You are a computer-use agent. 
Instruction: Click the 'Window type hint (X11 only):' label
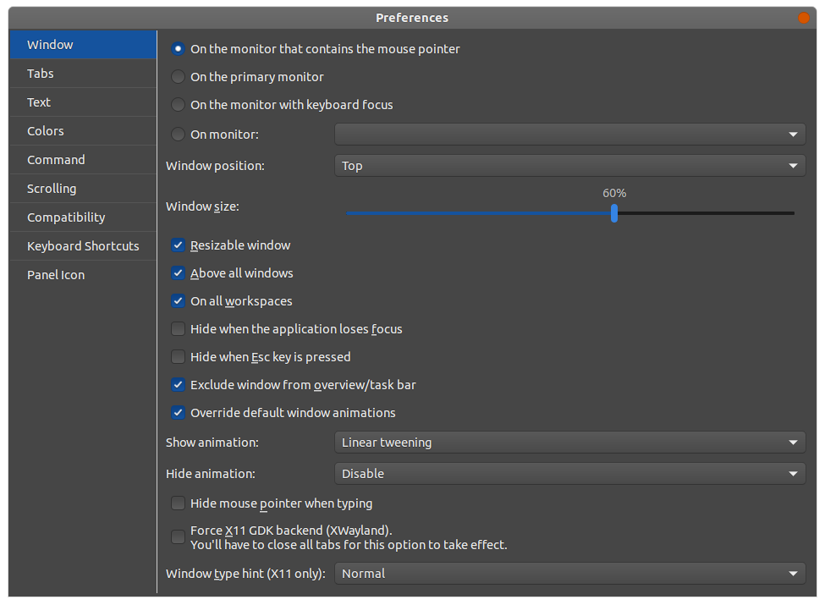(245, 574)
